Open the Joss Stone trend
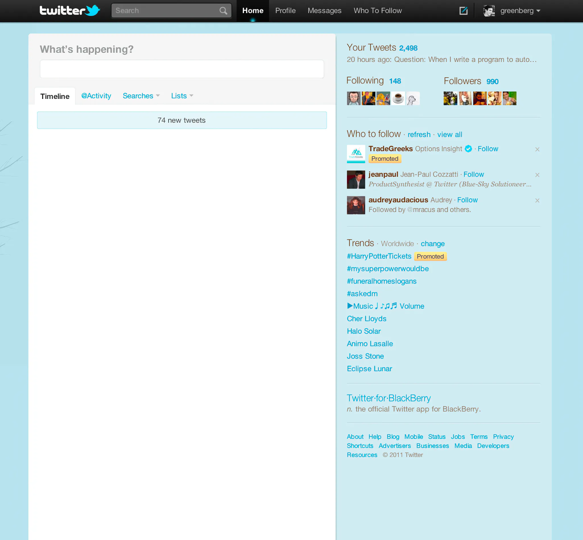Viewport: 583px width, 540px height. pyautogui.click(x=365, y=356)
